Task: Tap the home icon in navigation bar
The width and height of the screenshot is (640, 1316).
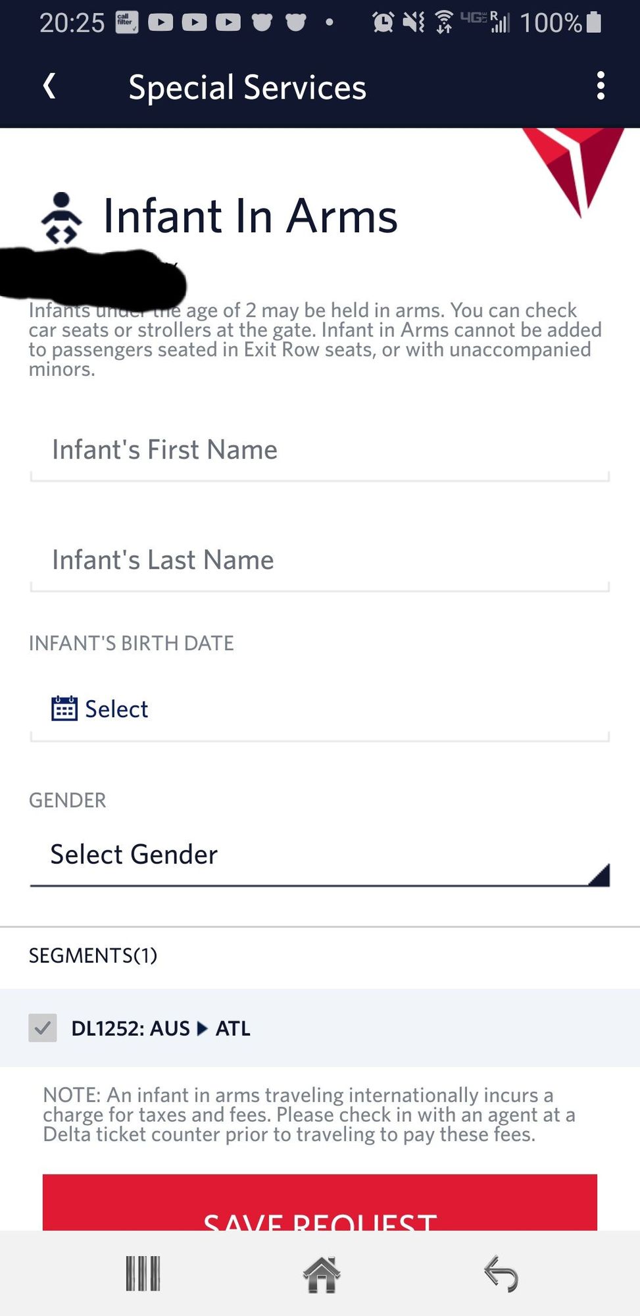Action: (x=321, y=1274)
